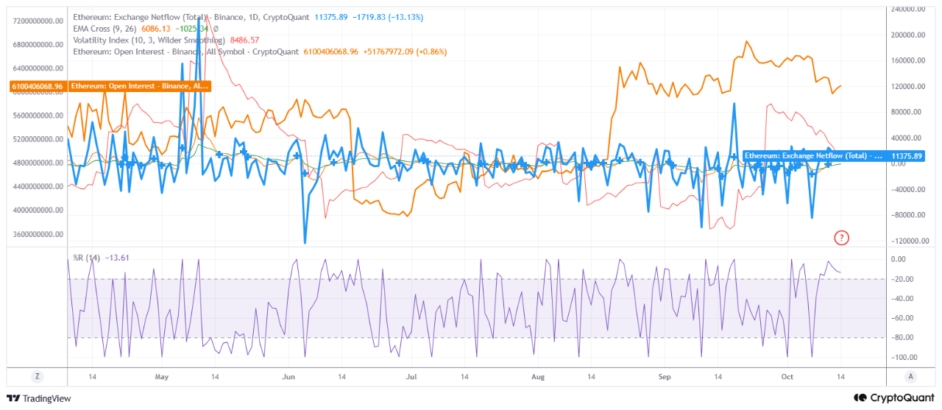Click the volatility value 8486.57

click(x=243, y=40)
